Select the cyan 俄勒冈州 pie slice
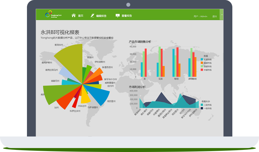 pyautogui.click(x=68, y=82)
